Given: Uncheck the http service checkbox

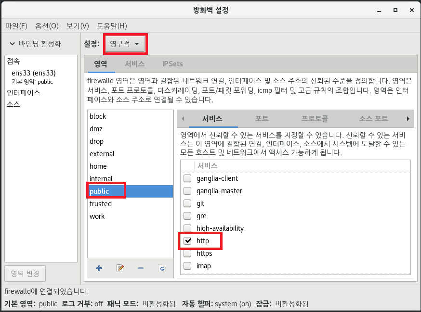Looking at the screenshot, I should coord(187,241).
